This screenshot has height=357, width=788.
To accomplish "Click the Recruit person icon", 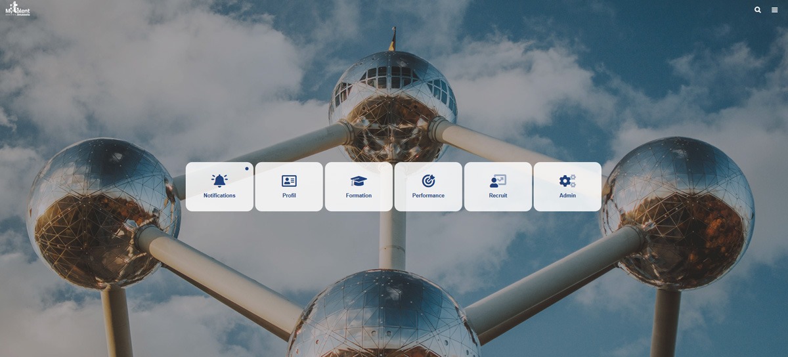I will 498,180.
